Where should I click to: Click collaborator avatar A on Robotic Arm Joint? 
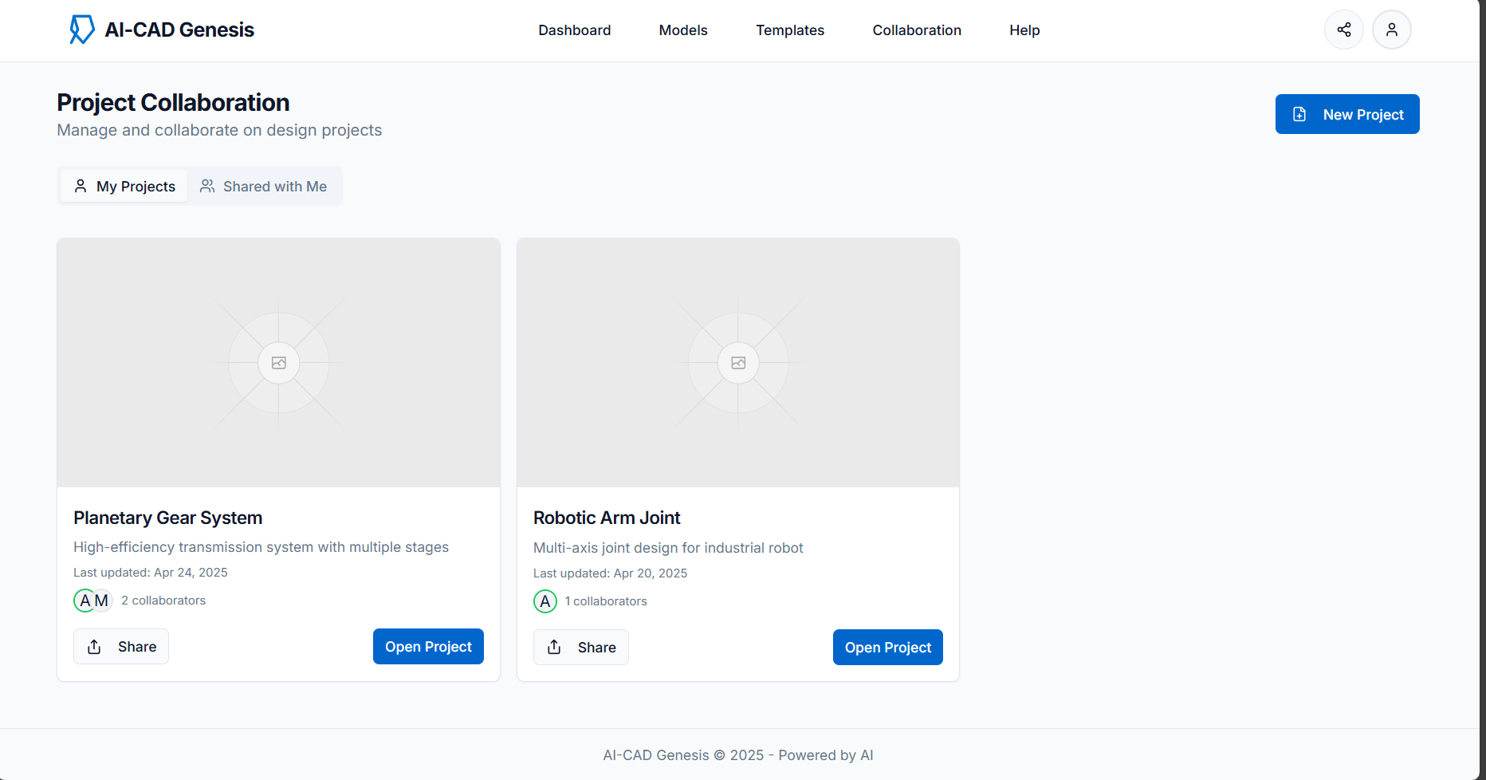point(545,601)
